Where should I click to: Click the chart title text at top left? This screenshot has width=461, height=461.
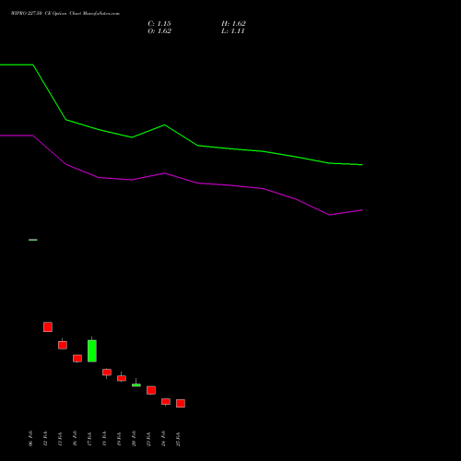pyautogui.click(x=65, y=14)
